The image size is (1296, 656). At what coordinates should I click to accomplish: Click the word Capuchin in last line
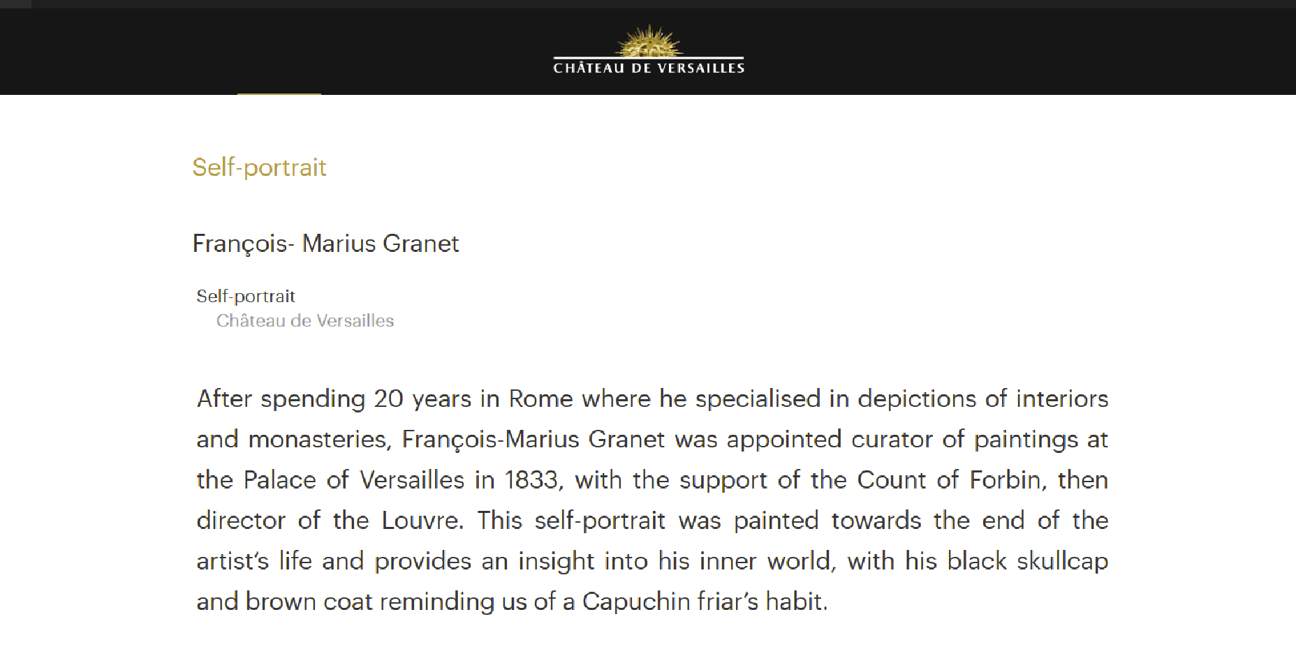pyautogui.click(x=635, y=602)
